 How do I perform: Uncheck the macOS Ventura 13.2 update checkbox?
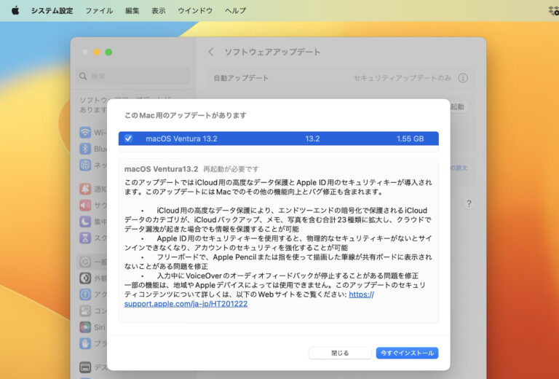pos(128,138)
